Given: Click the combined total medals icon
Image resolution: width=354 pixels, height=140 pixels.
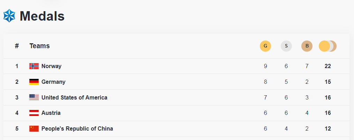Looking at the screenshot, I should coord(327,46).
